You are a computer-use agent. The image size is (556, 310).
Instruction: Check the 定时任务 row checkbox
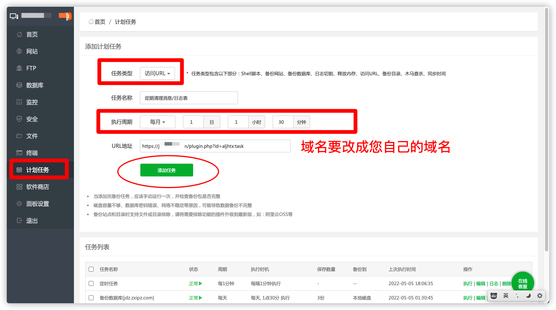[91, 283]
